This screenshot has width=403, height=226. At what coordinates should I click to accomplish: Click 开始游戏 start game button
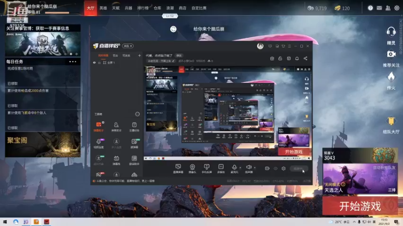tap(360, 206)
